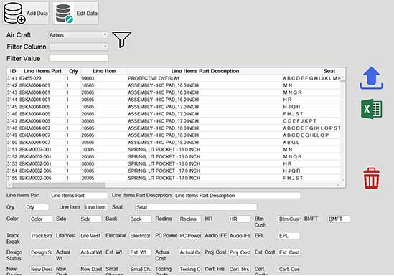Click the Small Change input field

(x=140, y=270)
